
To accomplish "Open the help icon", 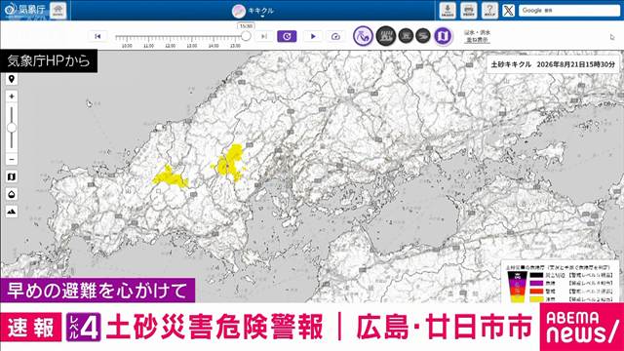I will pos(489,10).
